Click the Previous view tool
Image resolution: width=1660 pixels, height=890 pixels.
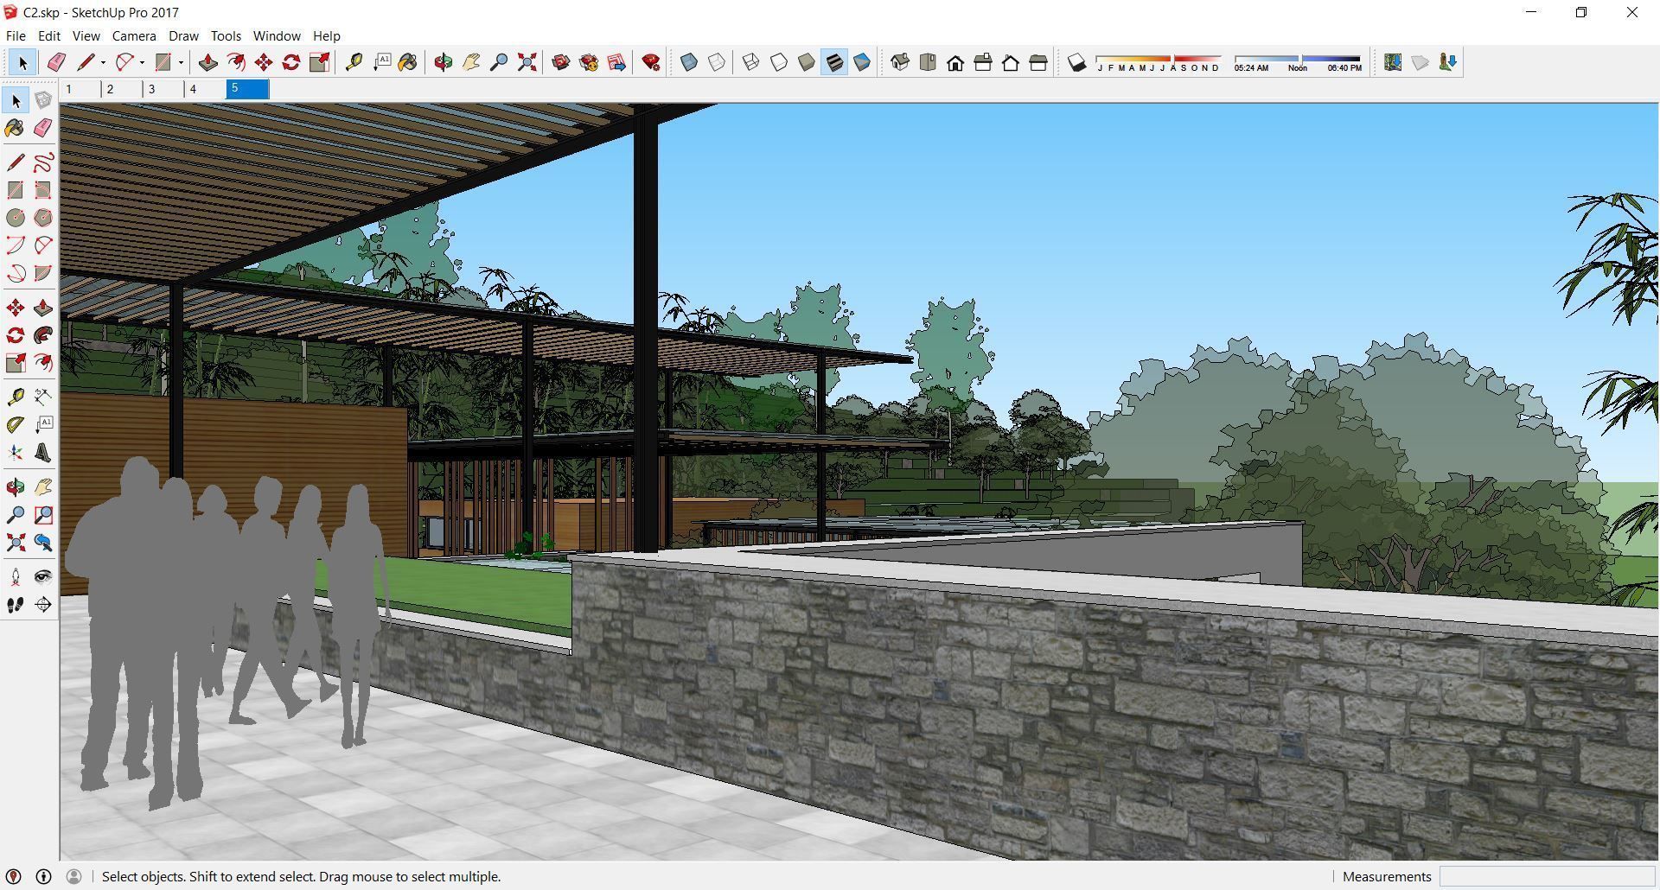click(43, 543)
